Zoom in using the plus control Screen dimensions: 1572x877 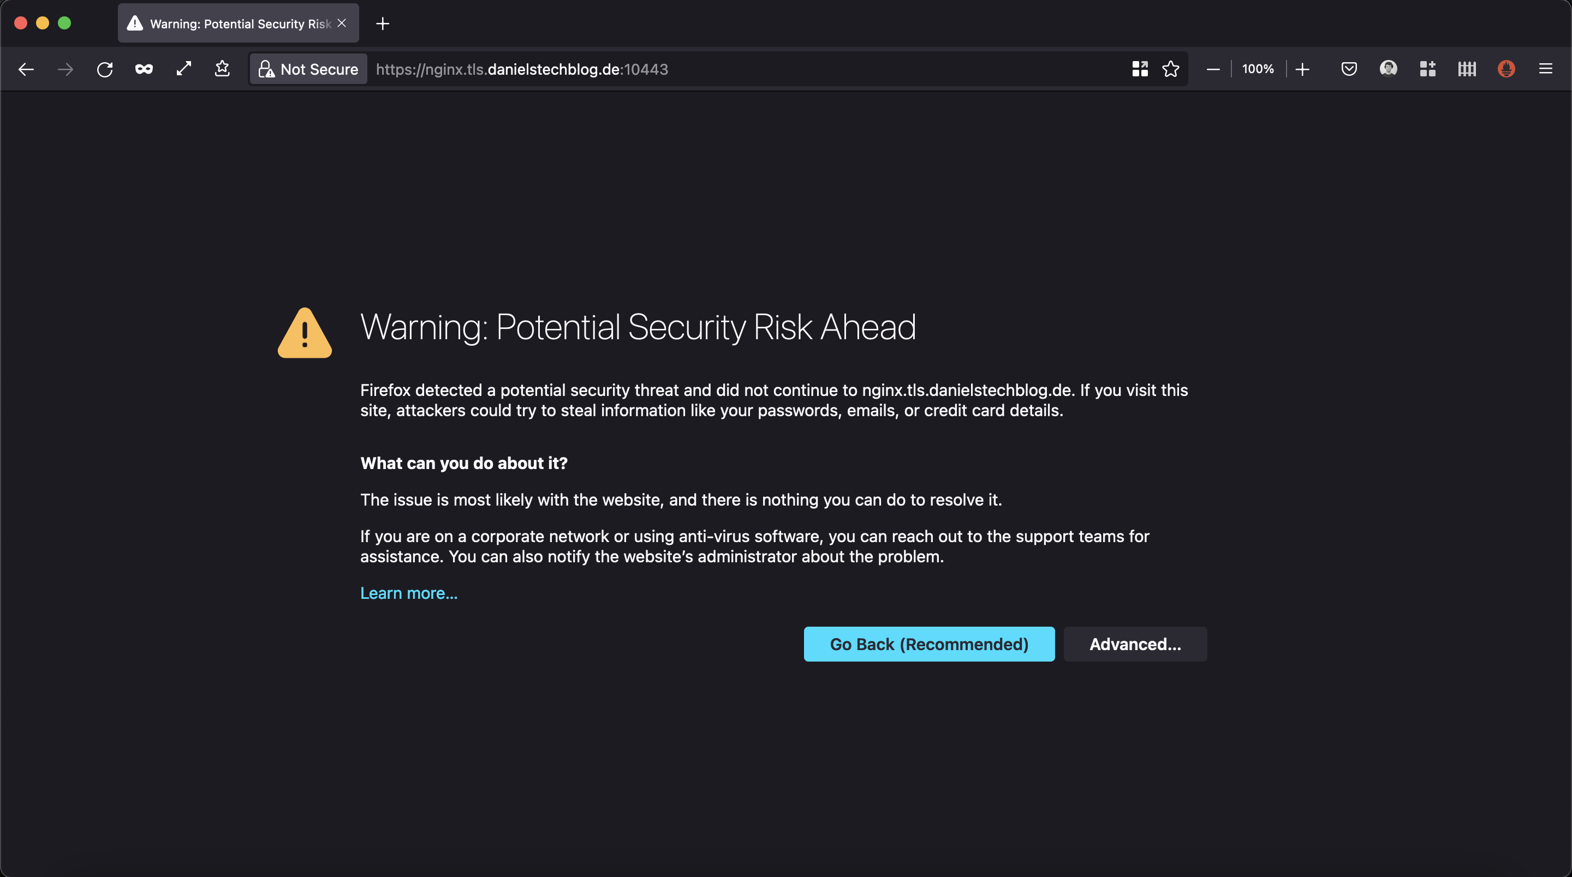coord(1302,69)
